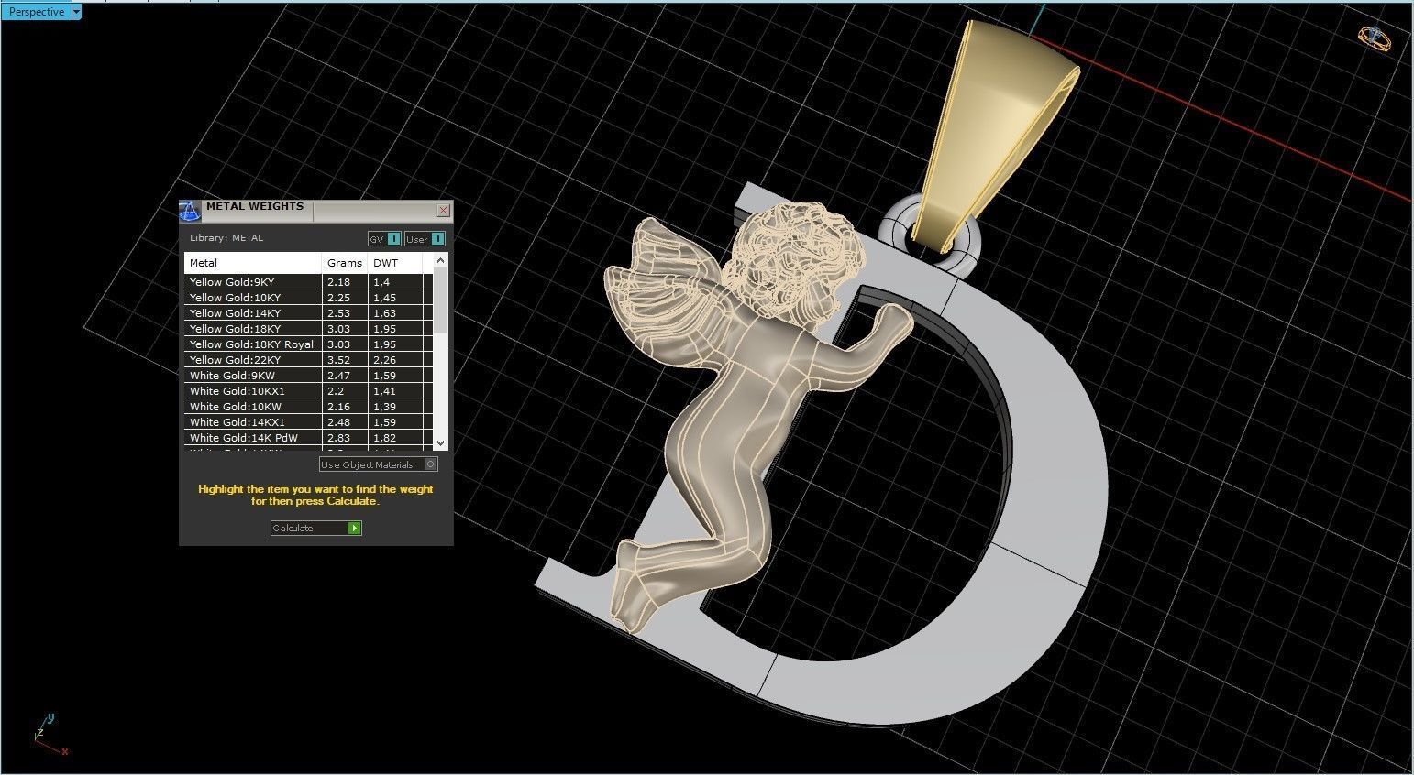Click the scroll-down arrow on the metal list
Screen dimensions: 1414x775
(x=441, y=443)
